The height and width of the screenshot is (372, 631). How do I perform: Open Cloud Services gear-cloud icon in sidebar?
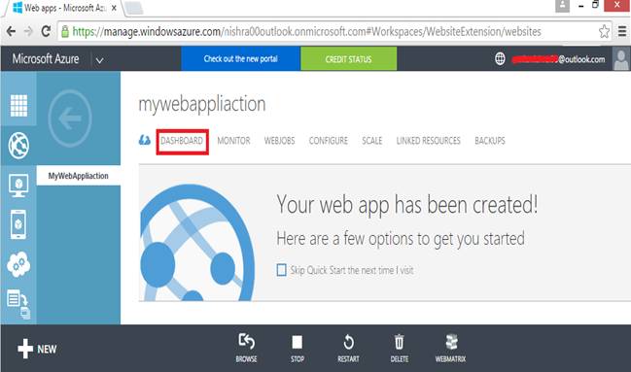point(18,264)
